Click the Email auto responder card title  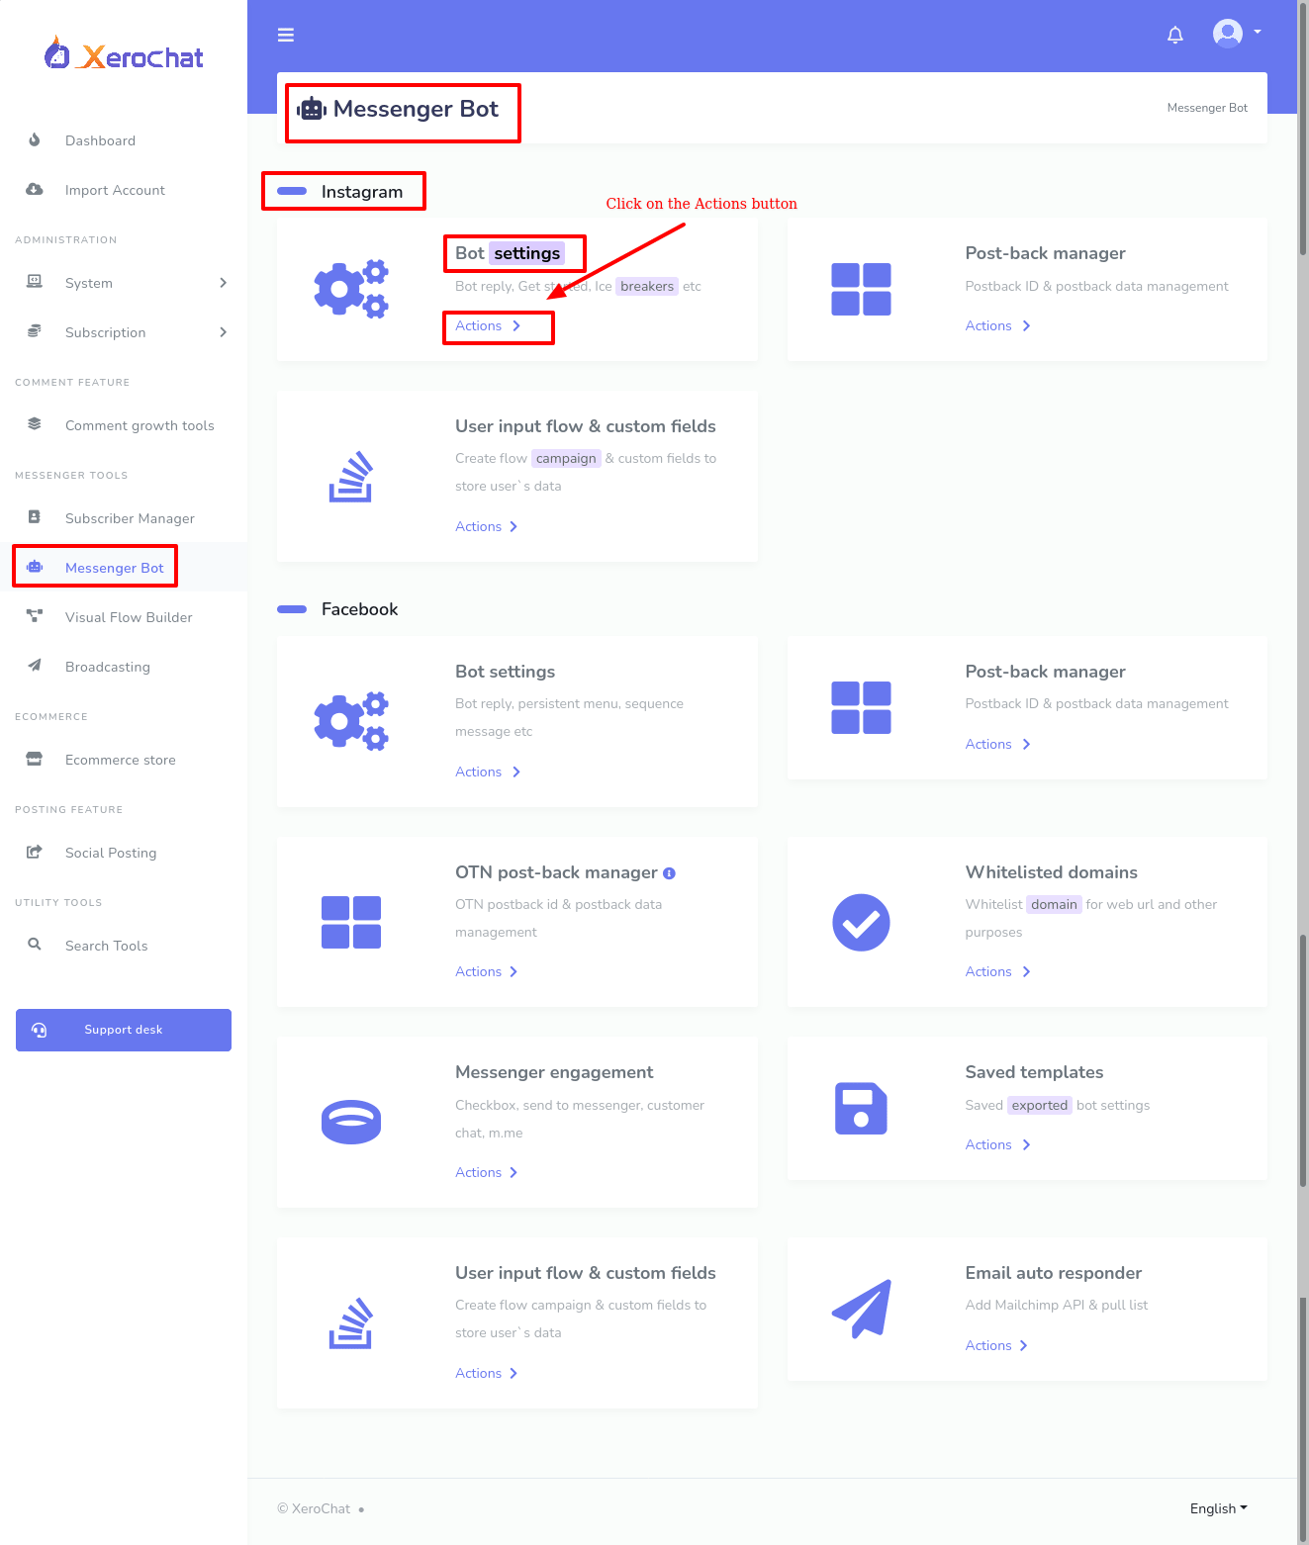[x=1054, y=1273]
